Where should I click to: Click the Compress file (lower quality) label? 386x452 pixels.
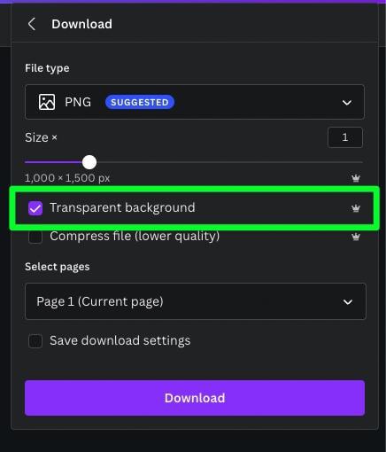tap(135, 237)
